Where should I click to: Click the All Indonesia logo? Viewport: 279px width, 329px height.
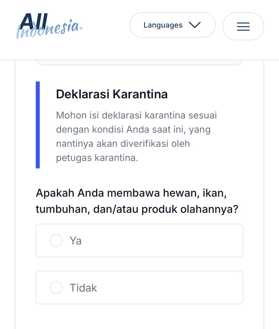point(49,26)
